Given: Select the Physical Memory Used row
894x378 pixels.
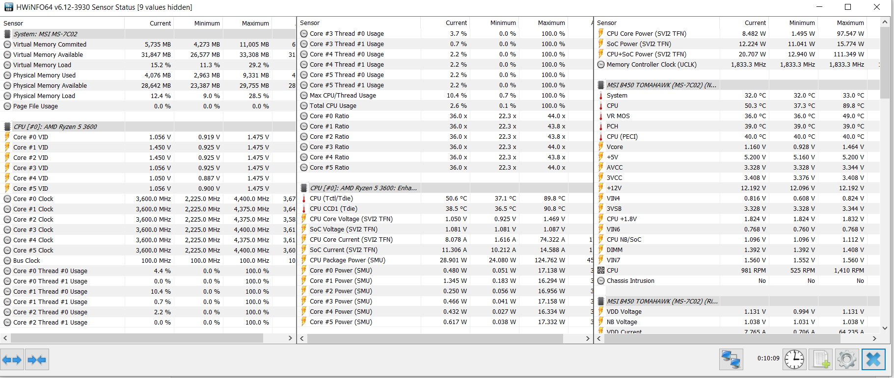Looking at the screenshot, I should pyautogui.click(x=148, y=75).
